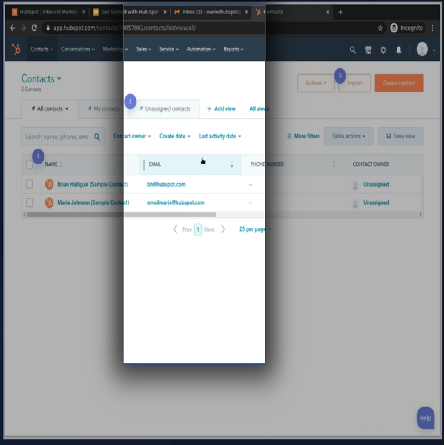Click the browser address bar URL

click(124, 28)
